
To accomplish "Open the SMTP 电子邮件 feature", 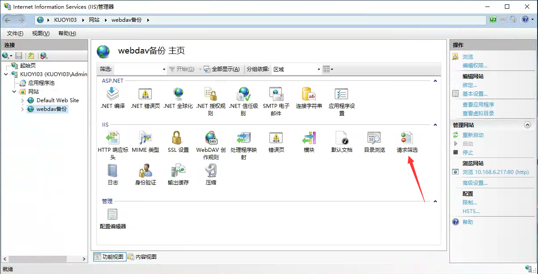I will tap(276, 101).
